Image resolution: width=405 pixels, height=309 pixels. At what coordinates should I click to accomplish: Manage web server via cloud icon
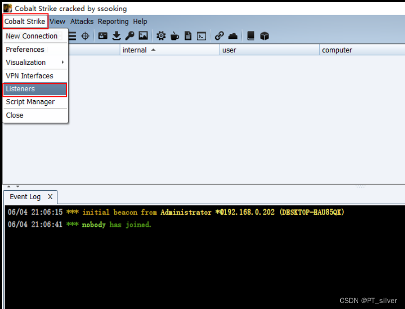click(x=233, y=36)
